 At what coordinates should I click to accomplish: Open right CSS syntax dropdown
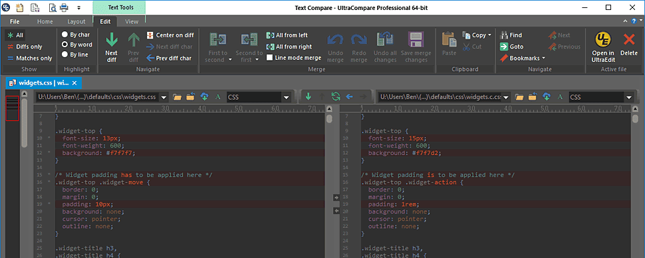pyautogui.click(x=628, y=98)
